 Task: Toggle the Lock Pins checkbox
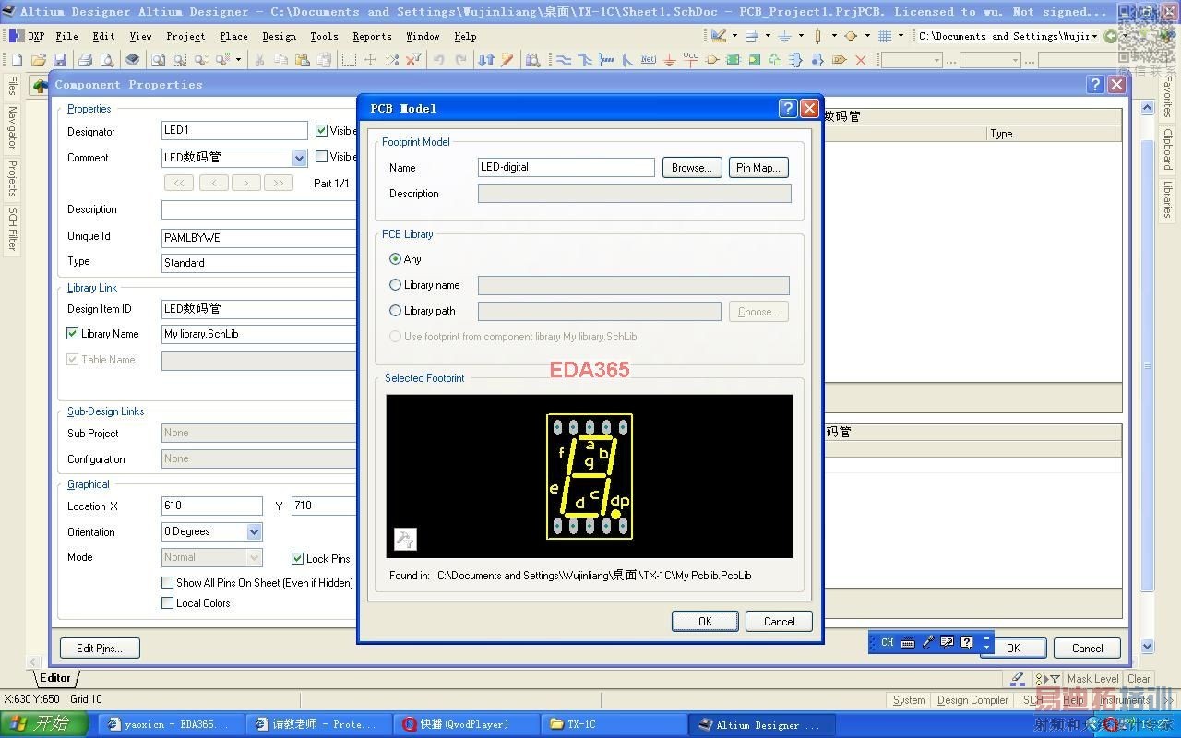(x=298, y=558)
